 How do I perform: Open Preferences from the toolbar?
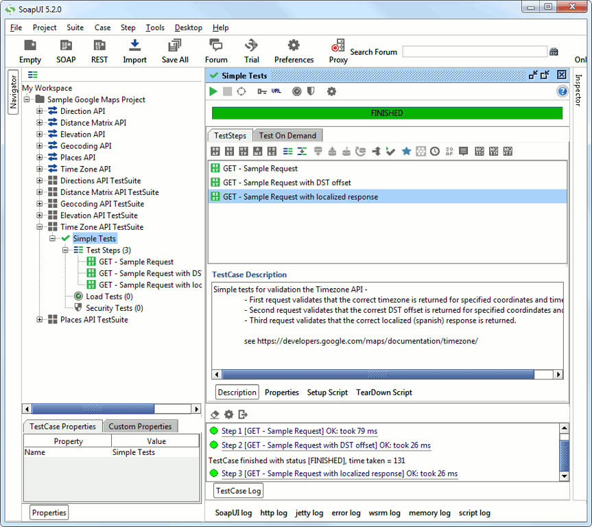294,51
